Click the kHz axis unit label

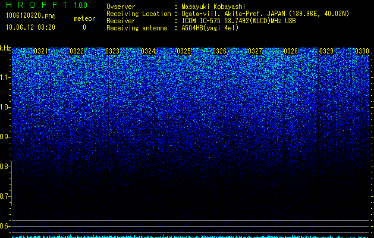5,48
